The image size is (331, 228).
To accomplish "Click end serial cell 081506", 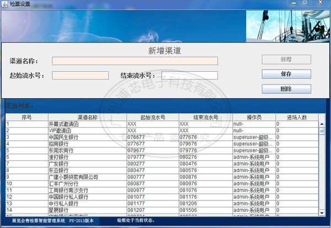I will tap(206, 210).
